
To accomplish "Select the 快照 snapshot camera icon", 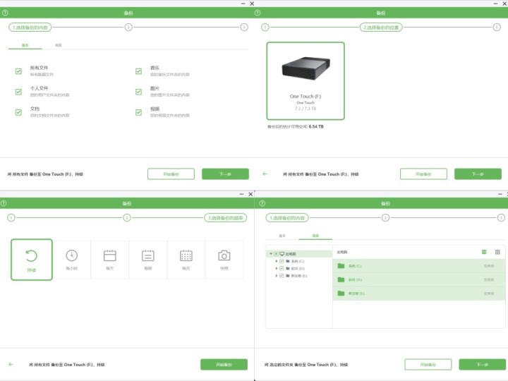I will click(224, 256).
